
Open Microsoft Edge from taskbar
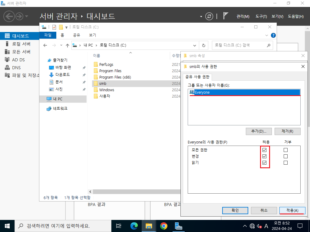(134, 226)
